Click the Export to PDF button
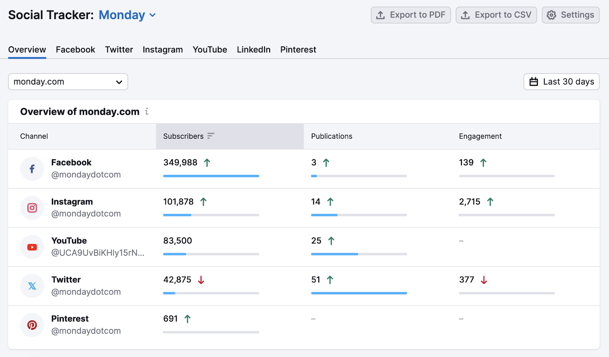 [x=411, y=15]
